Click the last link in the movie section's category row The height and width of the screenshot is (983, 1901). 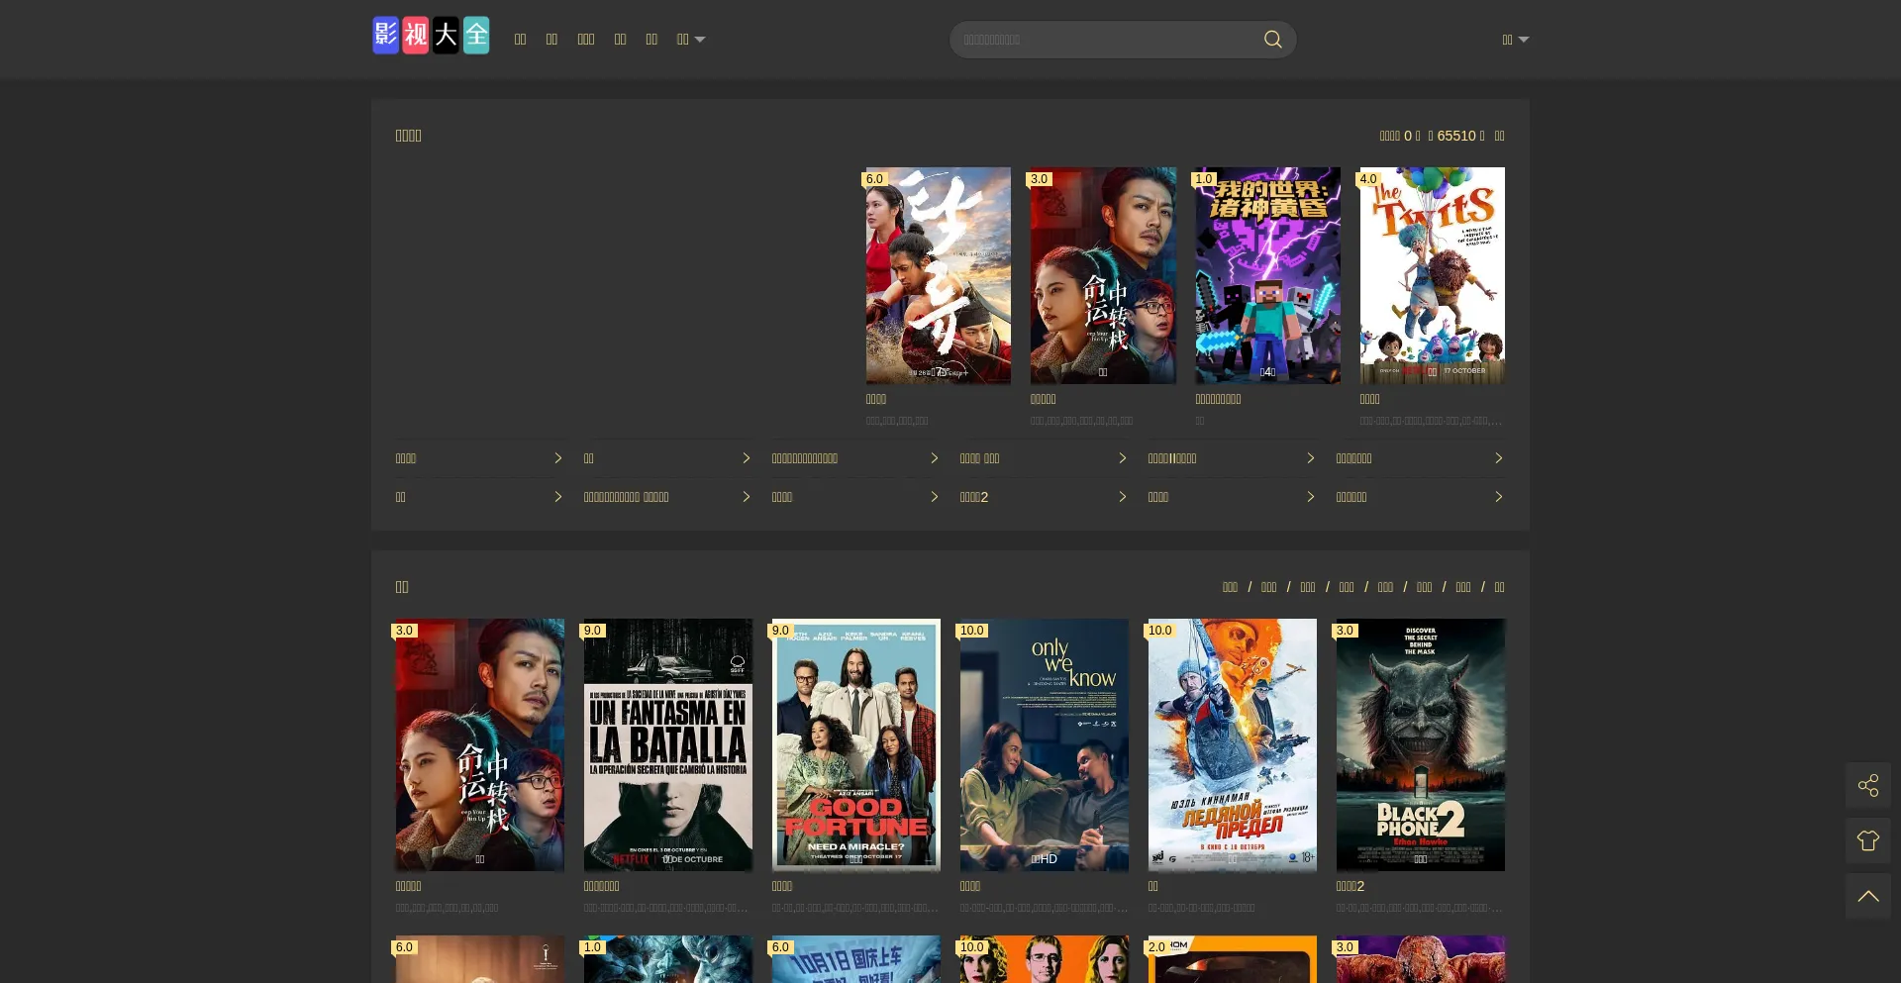click(x=1499, y=587)
